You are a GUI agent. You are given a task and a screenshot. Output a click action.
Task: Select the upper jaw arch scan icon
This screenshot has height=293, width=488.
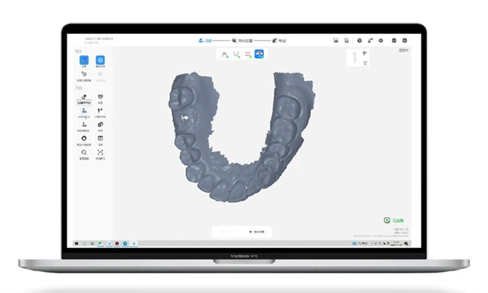pos(225,54)
